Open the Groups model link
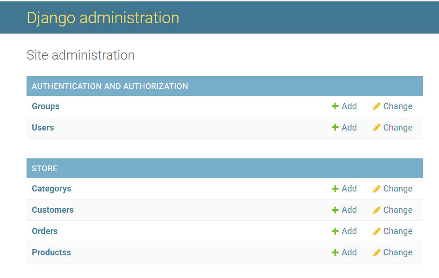Screen dimensions: 439x278 tap(45, 106)
